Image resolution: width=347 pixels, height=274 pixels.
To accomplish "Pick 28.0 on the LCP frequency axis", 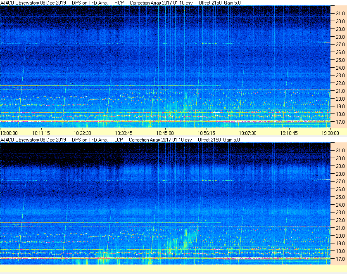I will pos(340,174).
